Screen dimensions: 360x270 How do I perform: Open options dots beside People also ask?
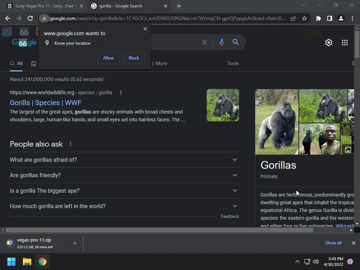click(71, 144)
